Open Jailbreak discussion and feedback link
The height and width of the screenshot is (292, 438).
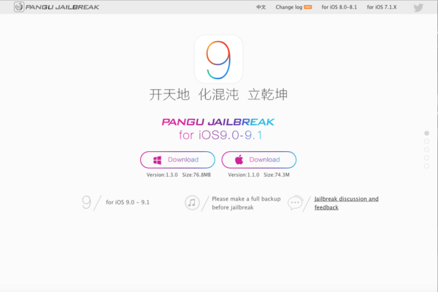coord(346,203)
